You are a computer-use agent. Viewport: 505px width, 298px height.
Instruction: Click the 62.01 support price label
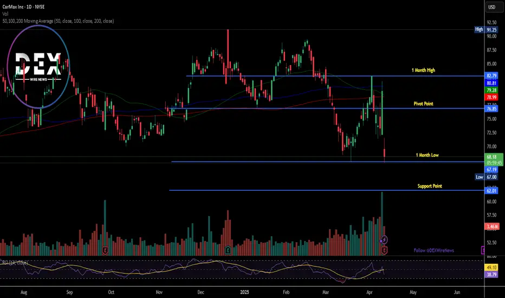[x=491, y=190]
